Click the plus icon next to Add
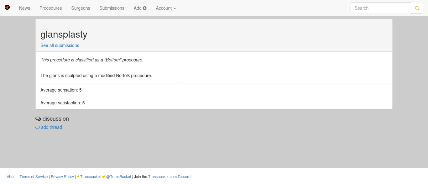 pos(145,8)
